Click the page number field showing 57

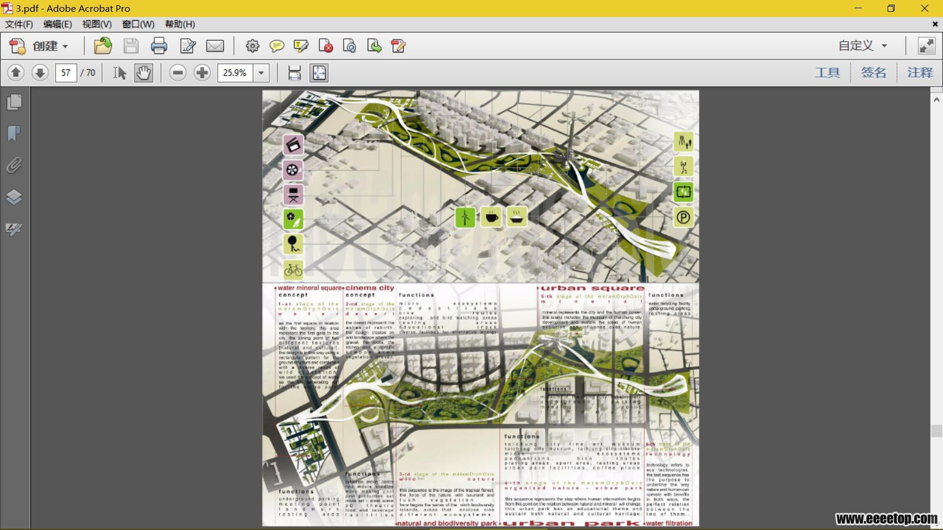point(66,72)
